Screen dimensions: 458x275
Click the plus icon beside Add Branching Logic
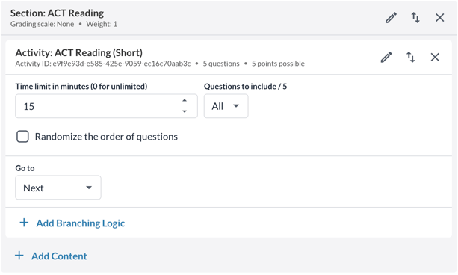click(x=24, y=223)
